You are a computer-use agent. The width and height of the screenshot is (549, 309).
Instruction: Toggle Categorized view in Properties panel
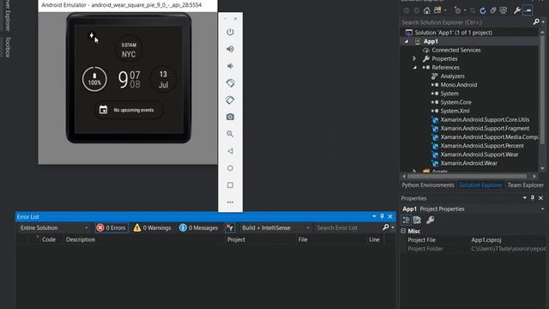[x=406, y=220]
